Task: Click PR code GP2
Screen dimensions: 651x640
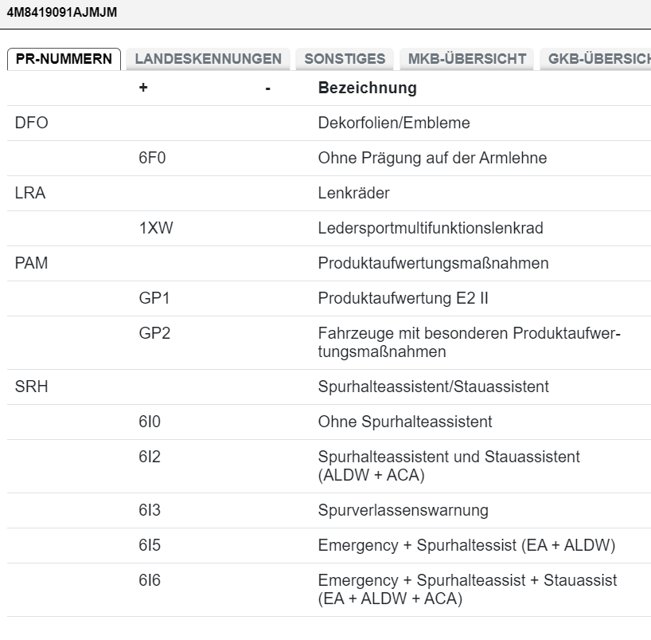Action: coord(154,334)
